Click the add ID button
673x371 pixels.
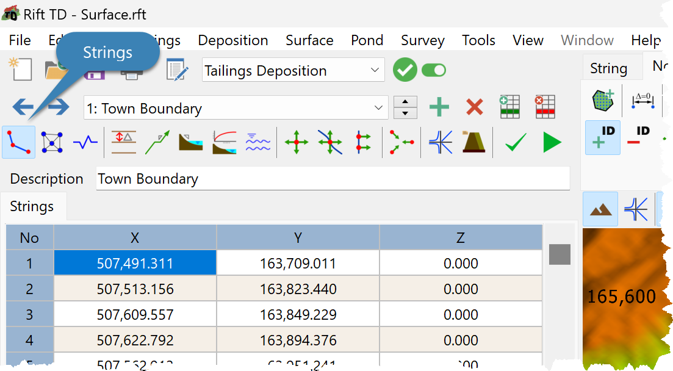(x=603, y=137)
